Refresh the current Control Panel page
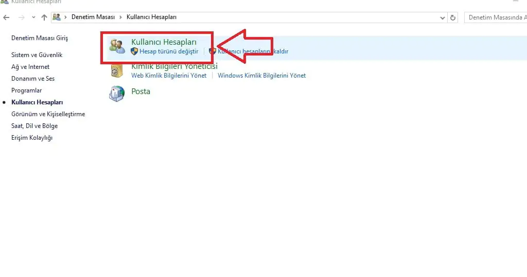The image size is (527, 277). [453, 17]
